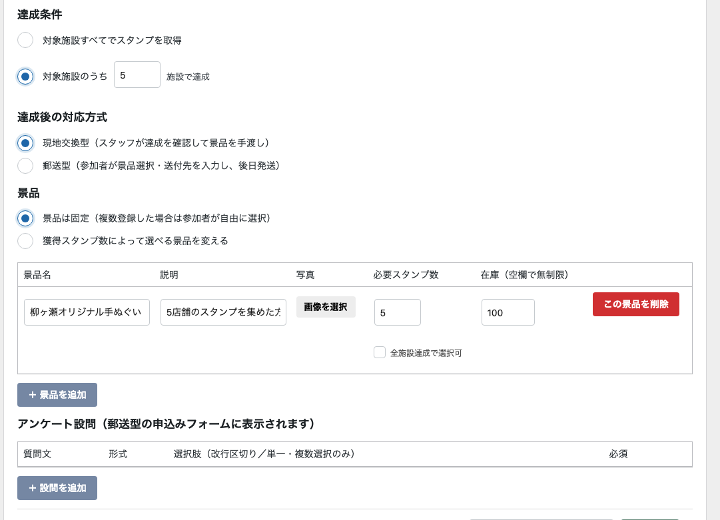Click the 景品名 field with 柳ヶ瀬オリジナル手ぬぐい
720x520 pixels.
click(87, 312)
